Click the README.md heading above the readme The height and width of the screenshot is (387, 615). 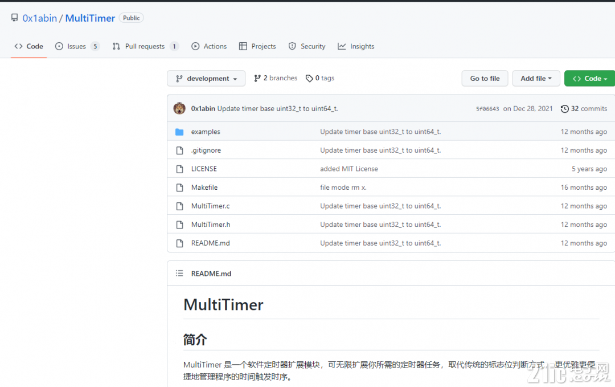point(211,274)
